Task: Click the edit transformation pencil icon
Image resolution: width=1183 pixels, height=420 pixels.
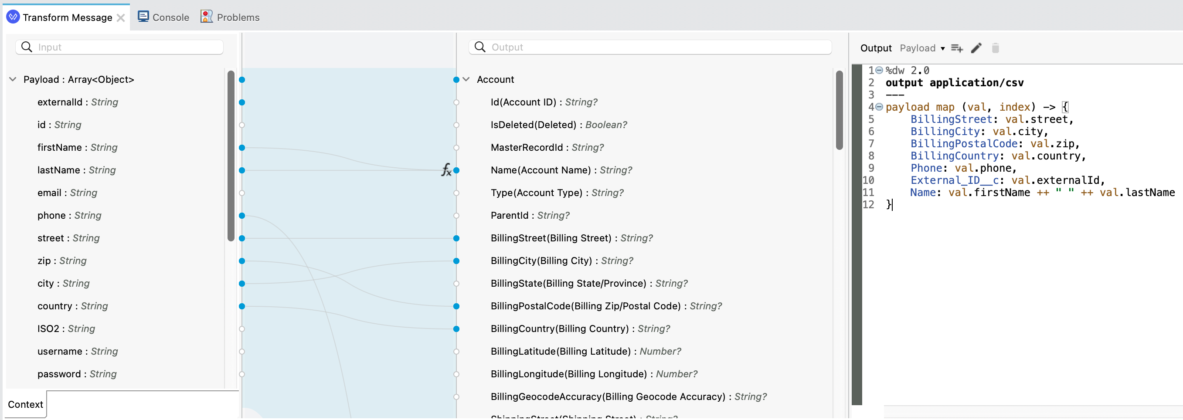Action: (976, 48)
